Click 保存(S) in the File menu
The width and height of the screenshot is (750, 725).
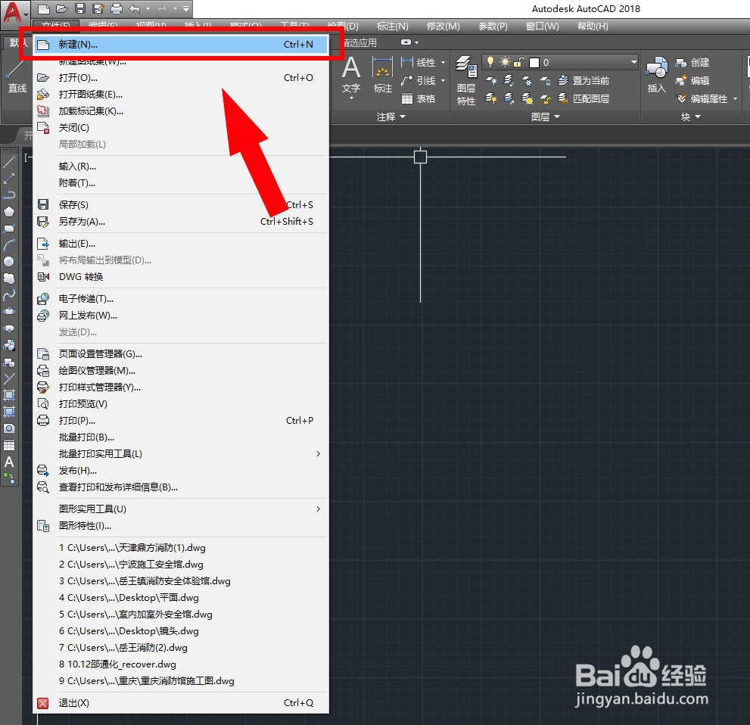[x=182, y=204]
